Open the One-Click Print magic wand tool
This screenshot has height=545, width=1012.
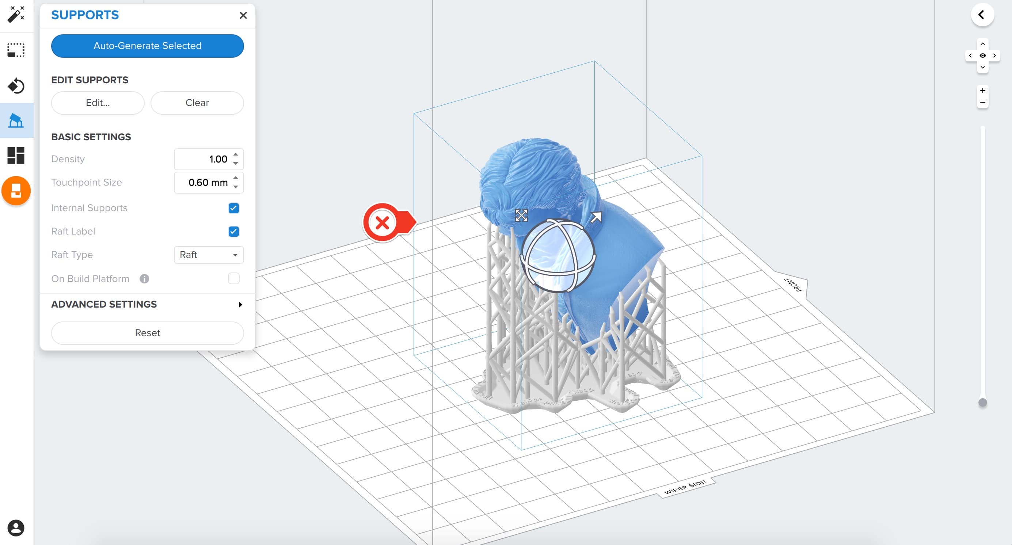(16, 15)
